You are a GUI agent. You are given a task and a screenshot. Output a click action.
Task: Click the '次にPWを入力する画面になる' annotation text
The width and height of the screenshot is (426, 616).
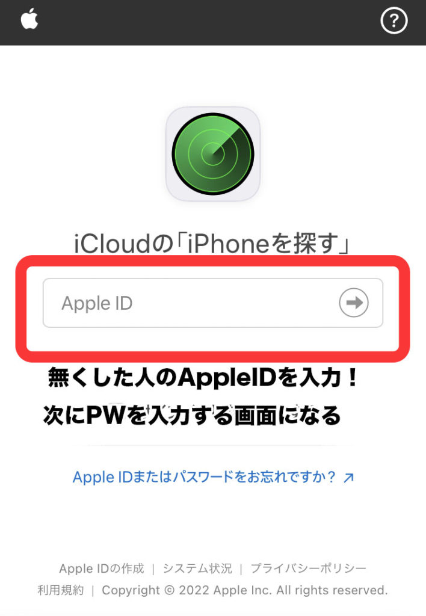pyautogui.click(x=192, y=416)
